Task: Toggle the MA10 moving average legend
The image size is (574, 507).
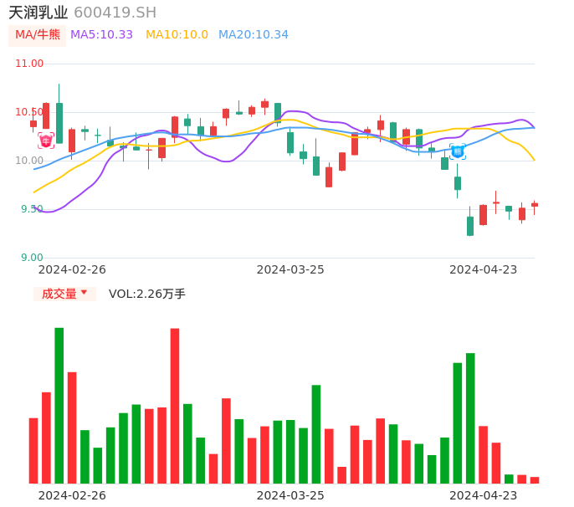Action: (x=177, y=35)
